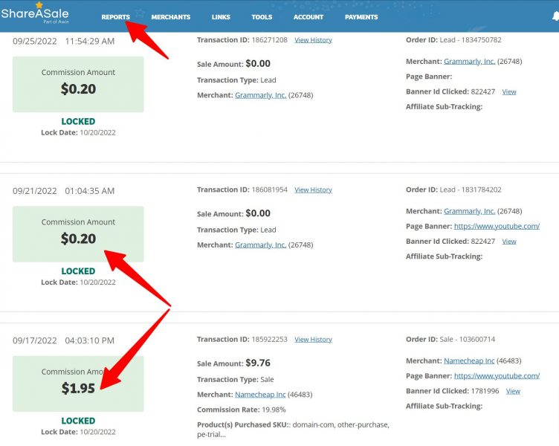
Task: Click Order ID Lead - 1831784202 text
Action: 453,190
